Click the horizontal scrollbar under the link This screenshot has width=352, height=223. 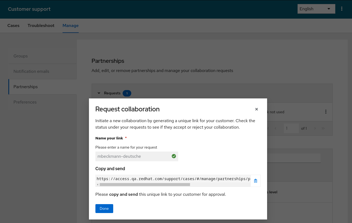tap(145, 185)
